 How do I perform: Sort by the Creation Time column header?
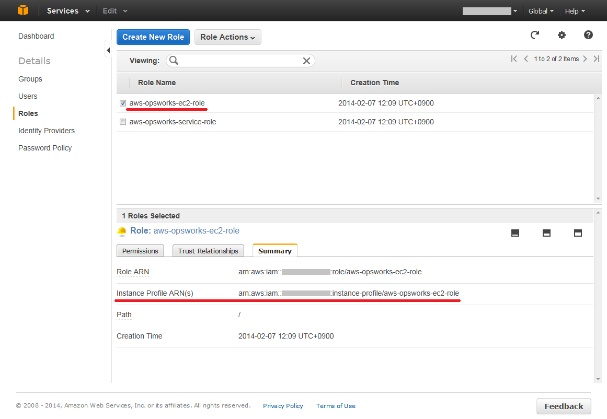[x=374, y=83]
